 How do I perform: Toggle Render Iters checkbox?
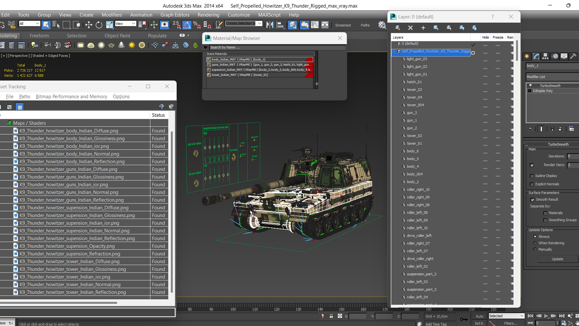(532, 165)
